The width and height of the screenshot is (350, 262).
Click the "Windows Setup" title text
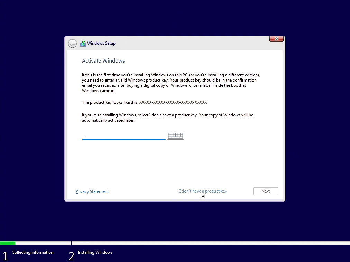click(x=101, y=43)
